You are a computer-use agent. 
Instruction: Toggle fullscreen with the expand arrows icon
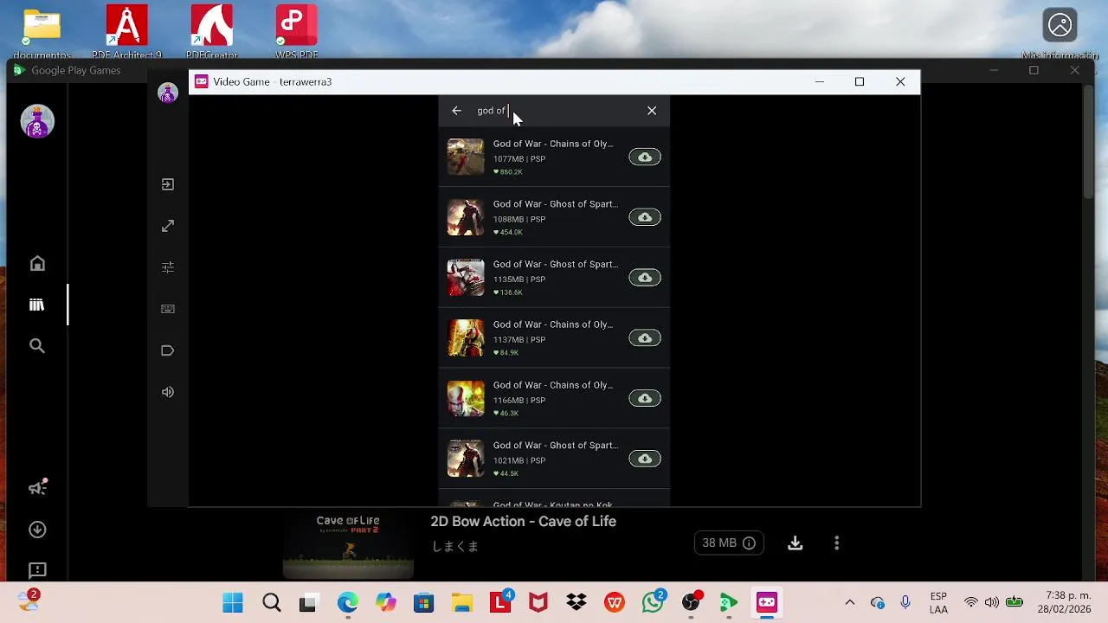pos(168,226)
